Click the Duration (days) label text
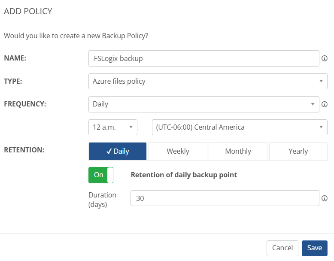The width and height of the screenshot is (334, 261). pos(102,200)
